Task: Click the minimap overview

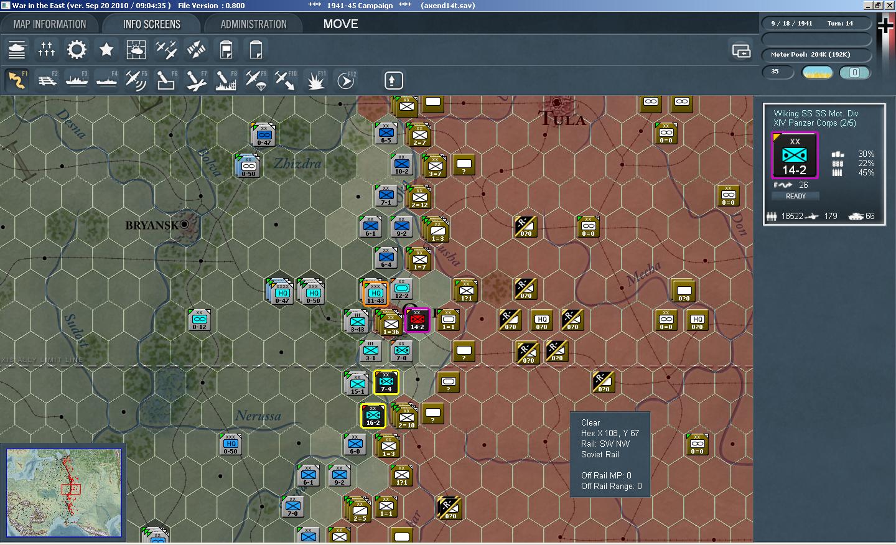Action: (x=64, y=493)
